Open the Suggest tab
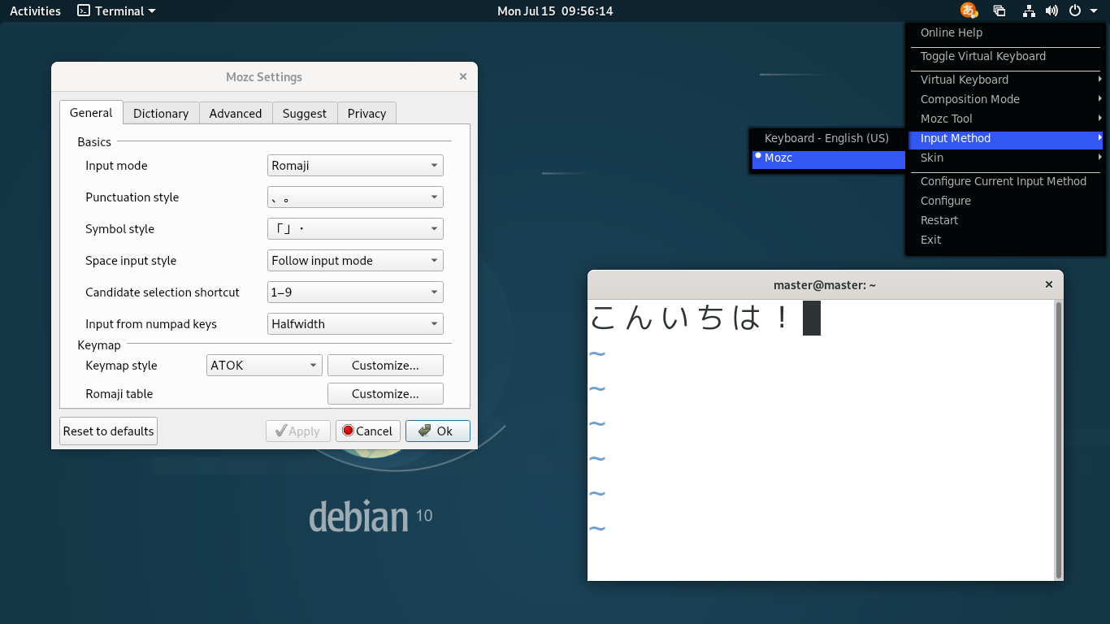 305,114
